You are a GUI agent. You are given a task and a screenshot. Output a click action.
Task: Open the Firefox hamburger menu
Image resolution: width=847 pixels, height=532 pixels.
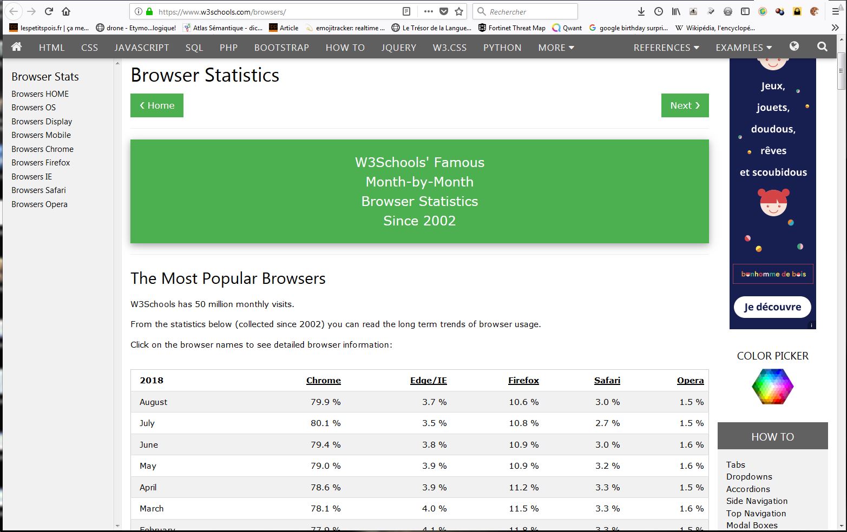pyautogui.click(x=836, y=11)
